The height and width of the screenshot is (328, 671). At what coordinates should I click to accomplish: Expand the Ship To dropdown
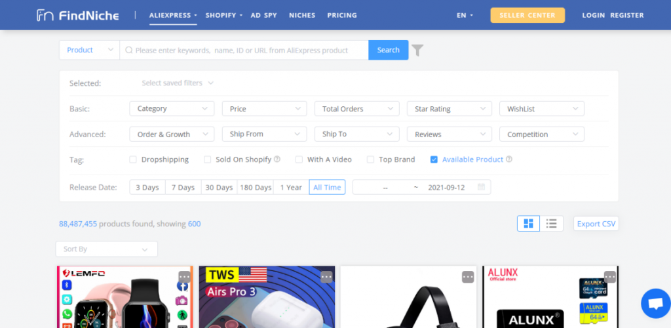pos(357,134)
